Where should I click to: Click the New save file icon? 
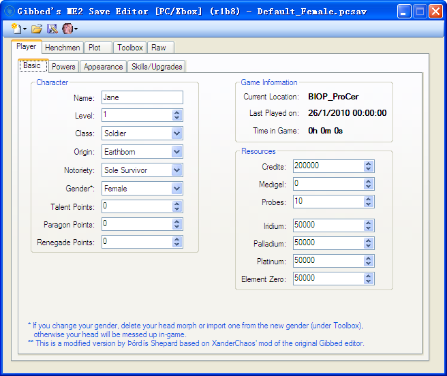coord(16,29)
